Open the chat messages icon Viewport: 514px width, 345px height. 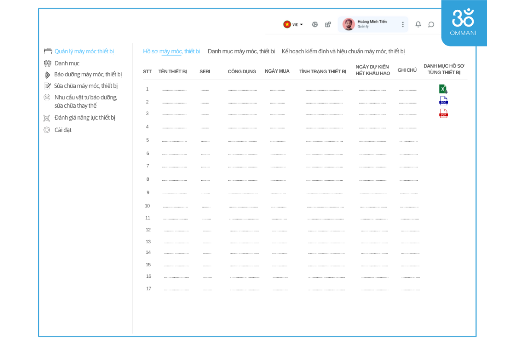pyautogui.click(x=431, y=24)
